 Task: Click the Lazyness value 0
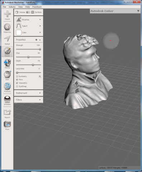(x=39, y=68)
